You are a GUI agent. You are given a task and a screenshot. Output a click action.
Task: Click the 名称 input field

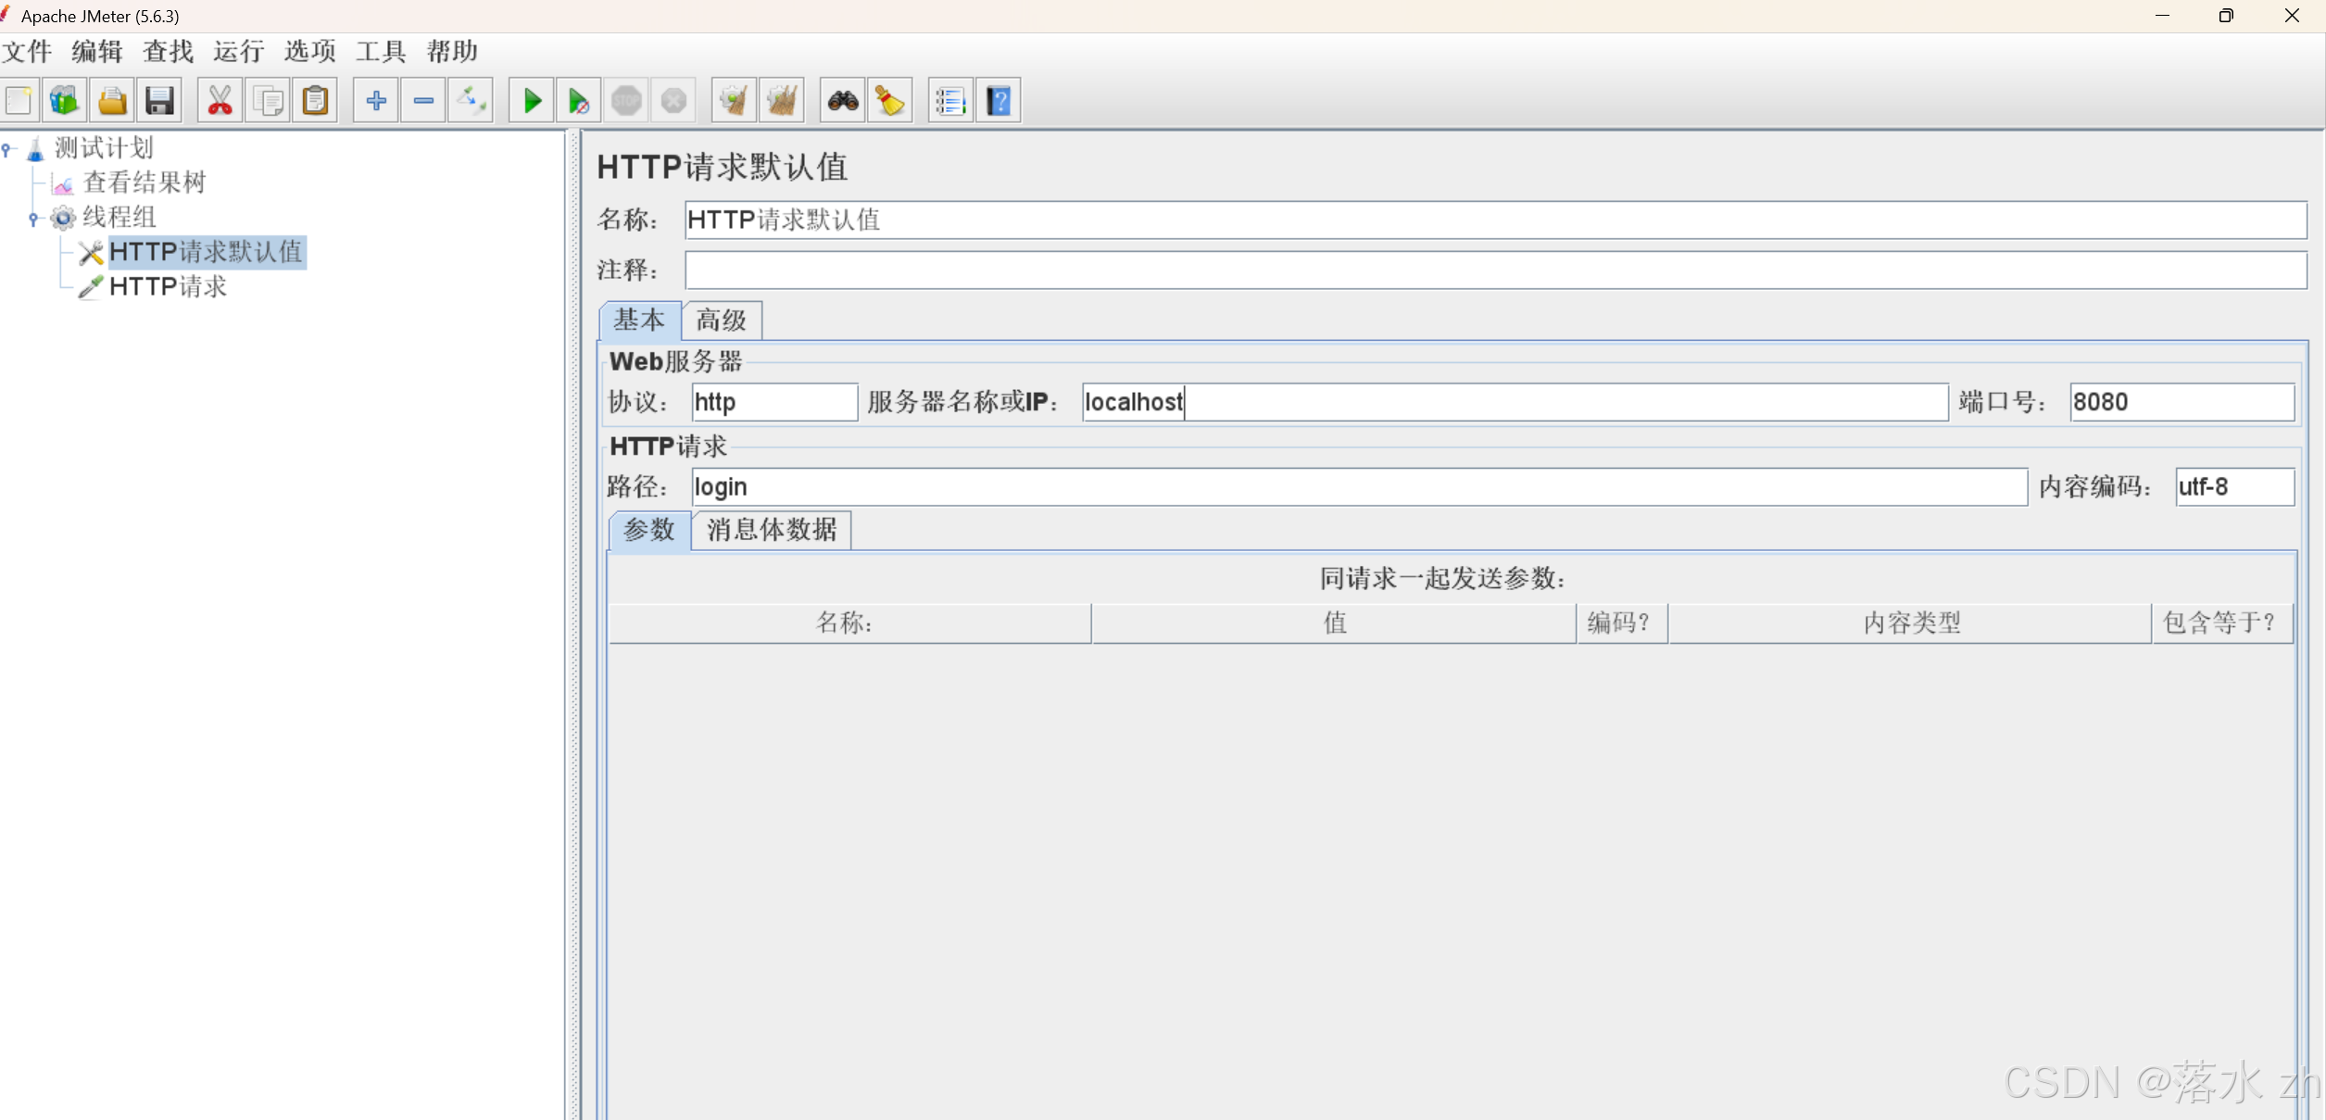1495,220
